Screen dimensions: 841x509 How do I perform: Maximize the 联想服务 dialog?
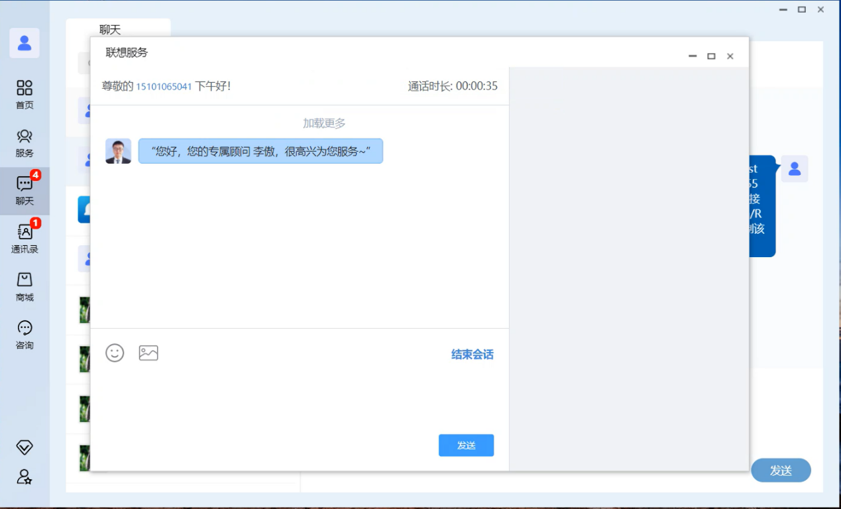(x=711, y=56)
